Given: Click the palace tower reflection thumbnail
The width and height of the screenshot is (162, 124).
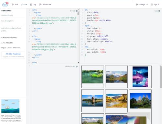Looking at the screenshot, I should (93, 101).
